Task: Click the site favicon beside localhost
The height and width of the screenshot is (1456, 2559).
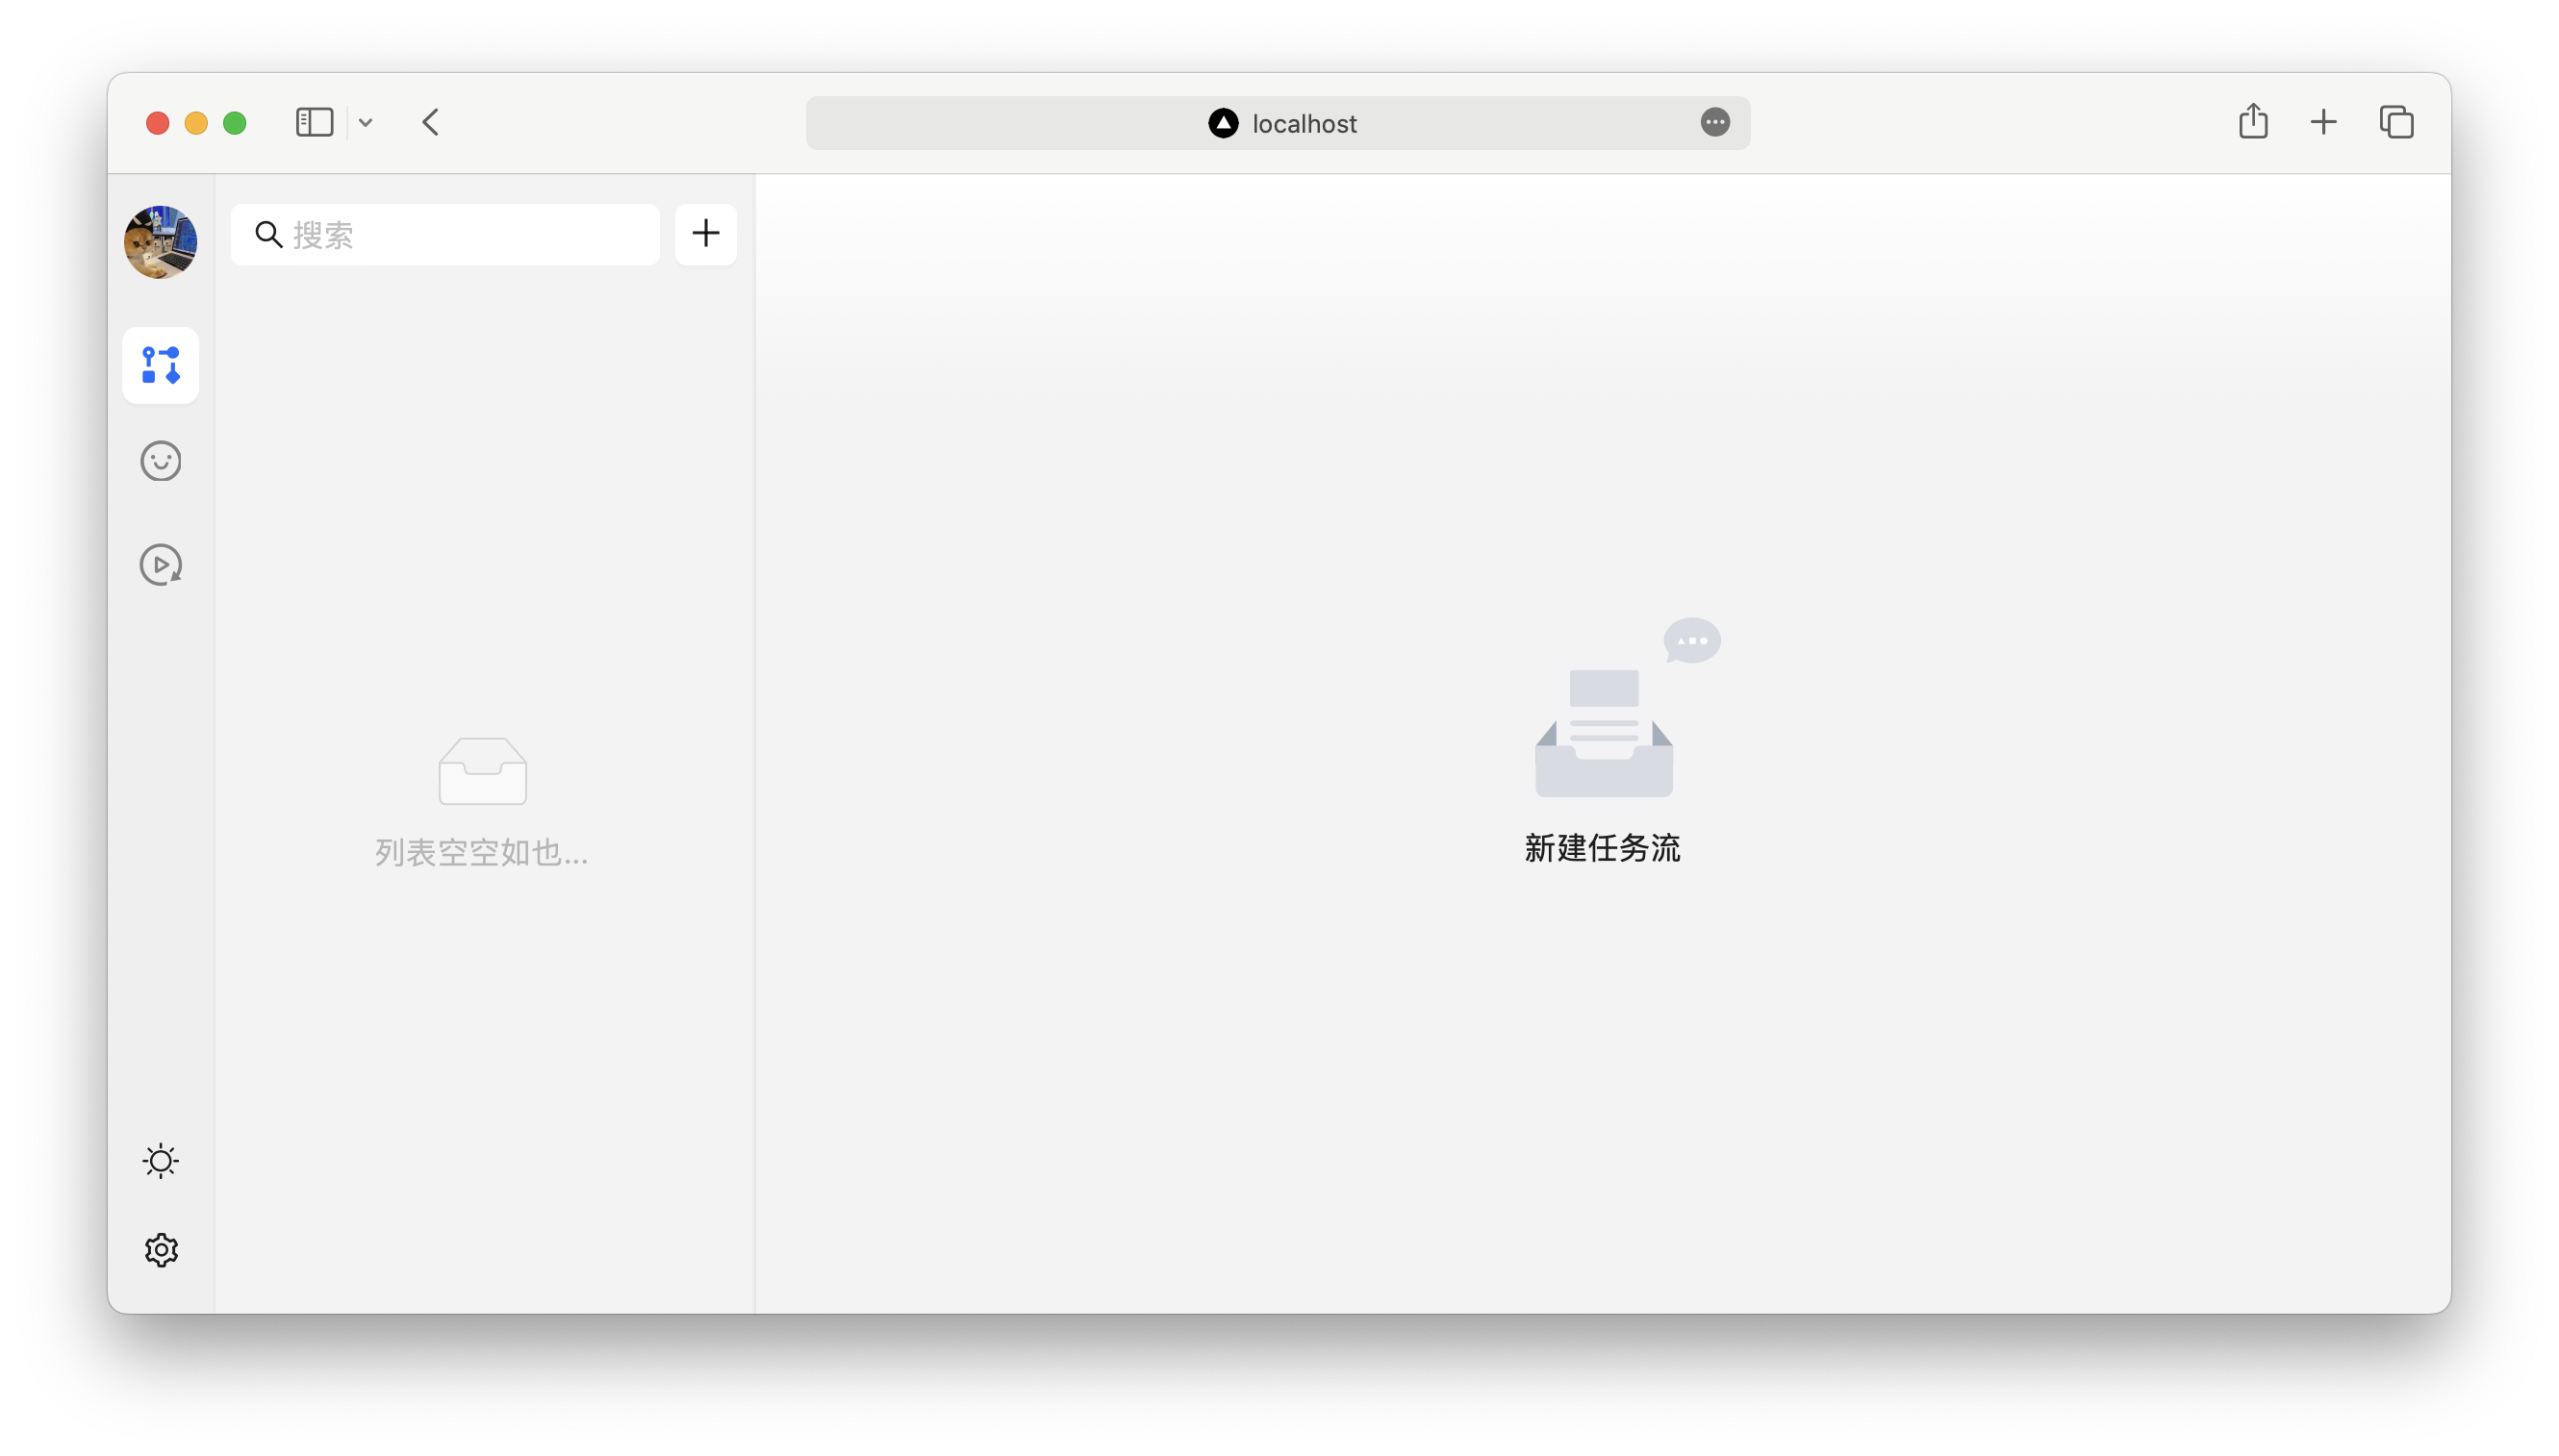Action: [x=1223, y=123]
